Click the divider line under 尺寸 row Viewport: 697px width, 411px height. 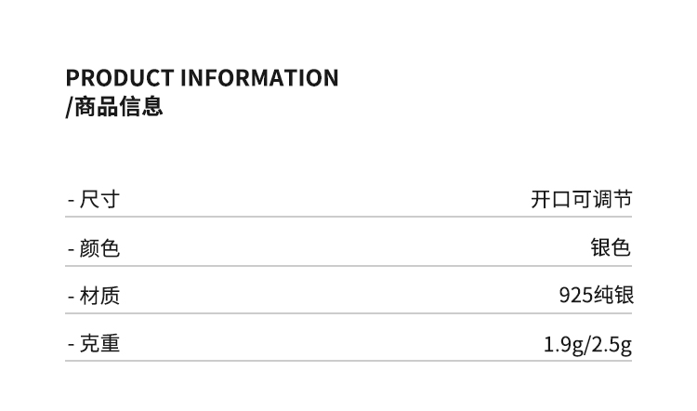coord(348,217)
